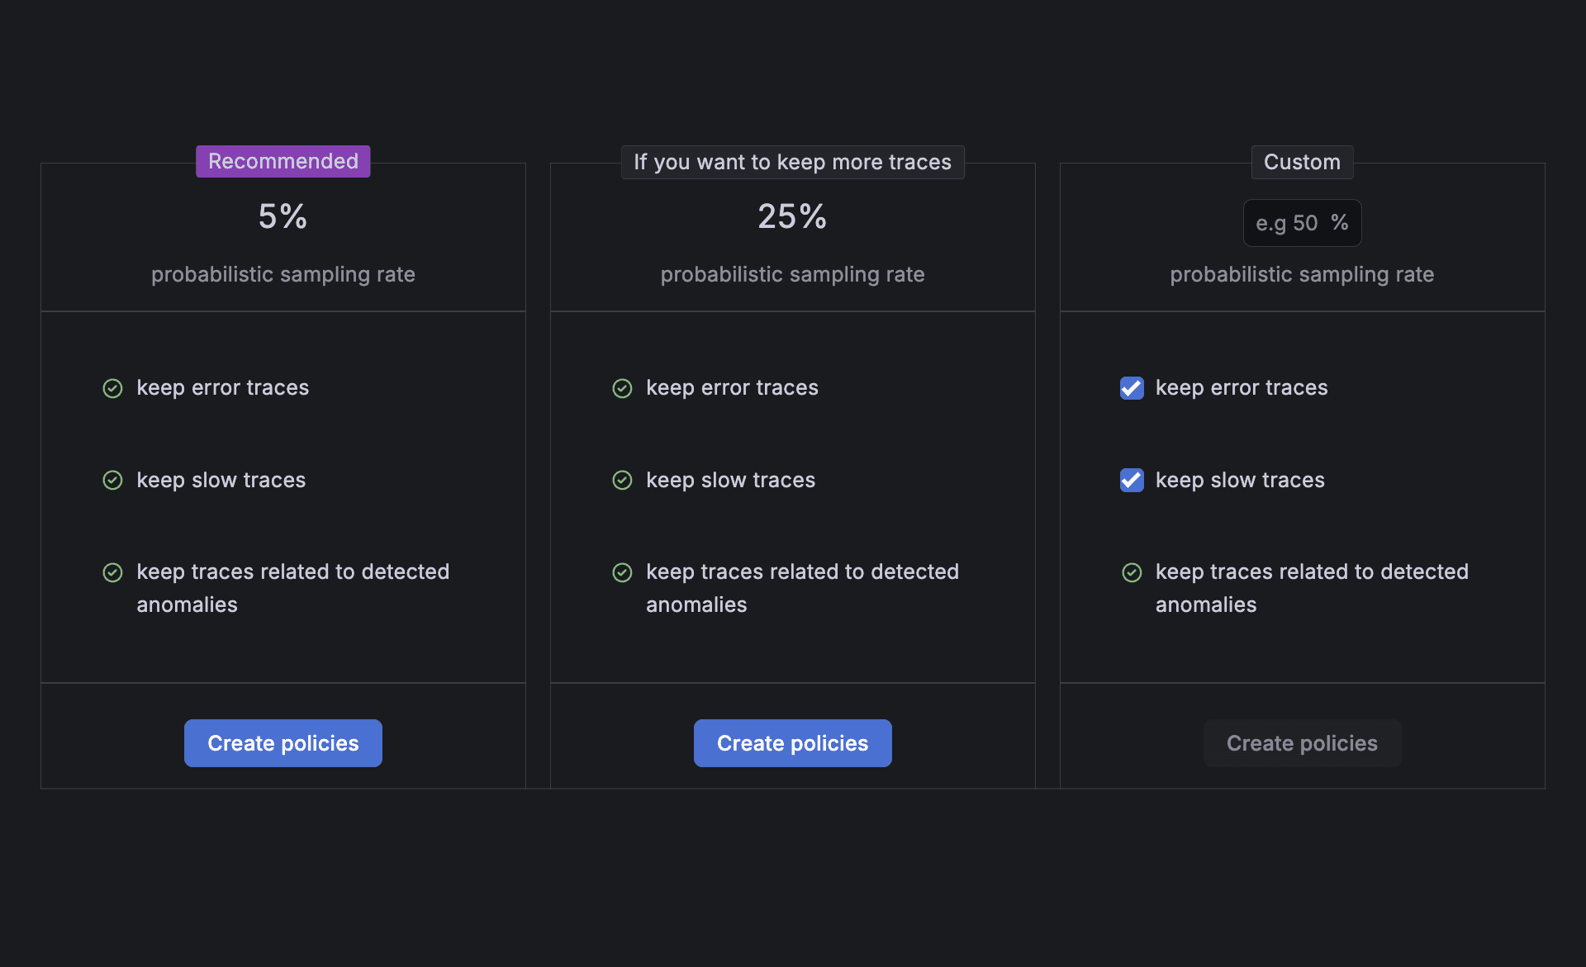
Task: Click check icon beside 25% keep error traces
Action: 622,388
